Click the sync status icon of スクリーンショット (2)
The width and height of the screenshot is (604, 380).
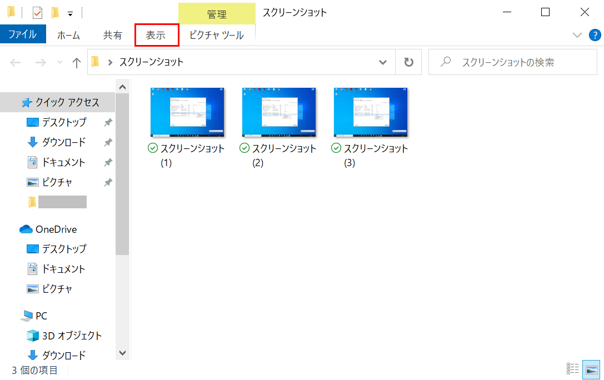point(244,148)
